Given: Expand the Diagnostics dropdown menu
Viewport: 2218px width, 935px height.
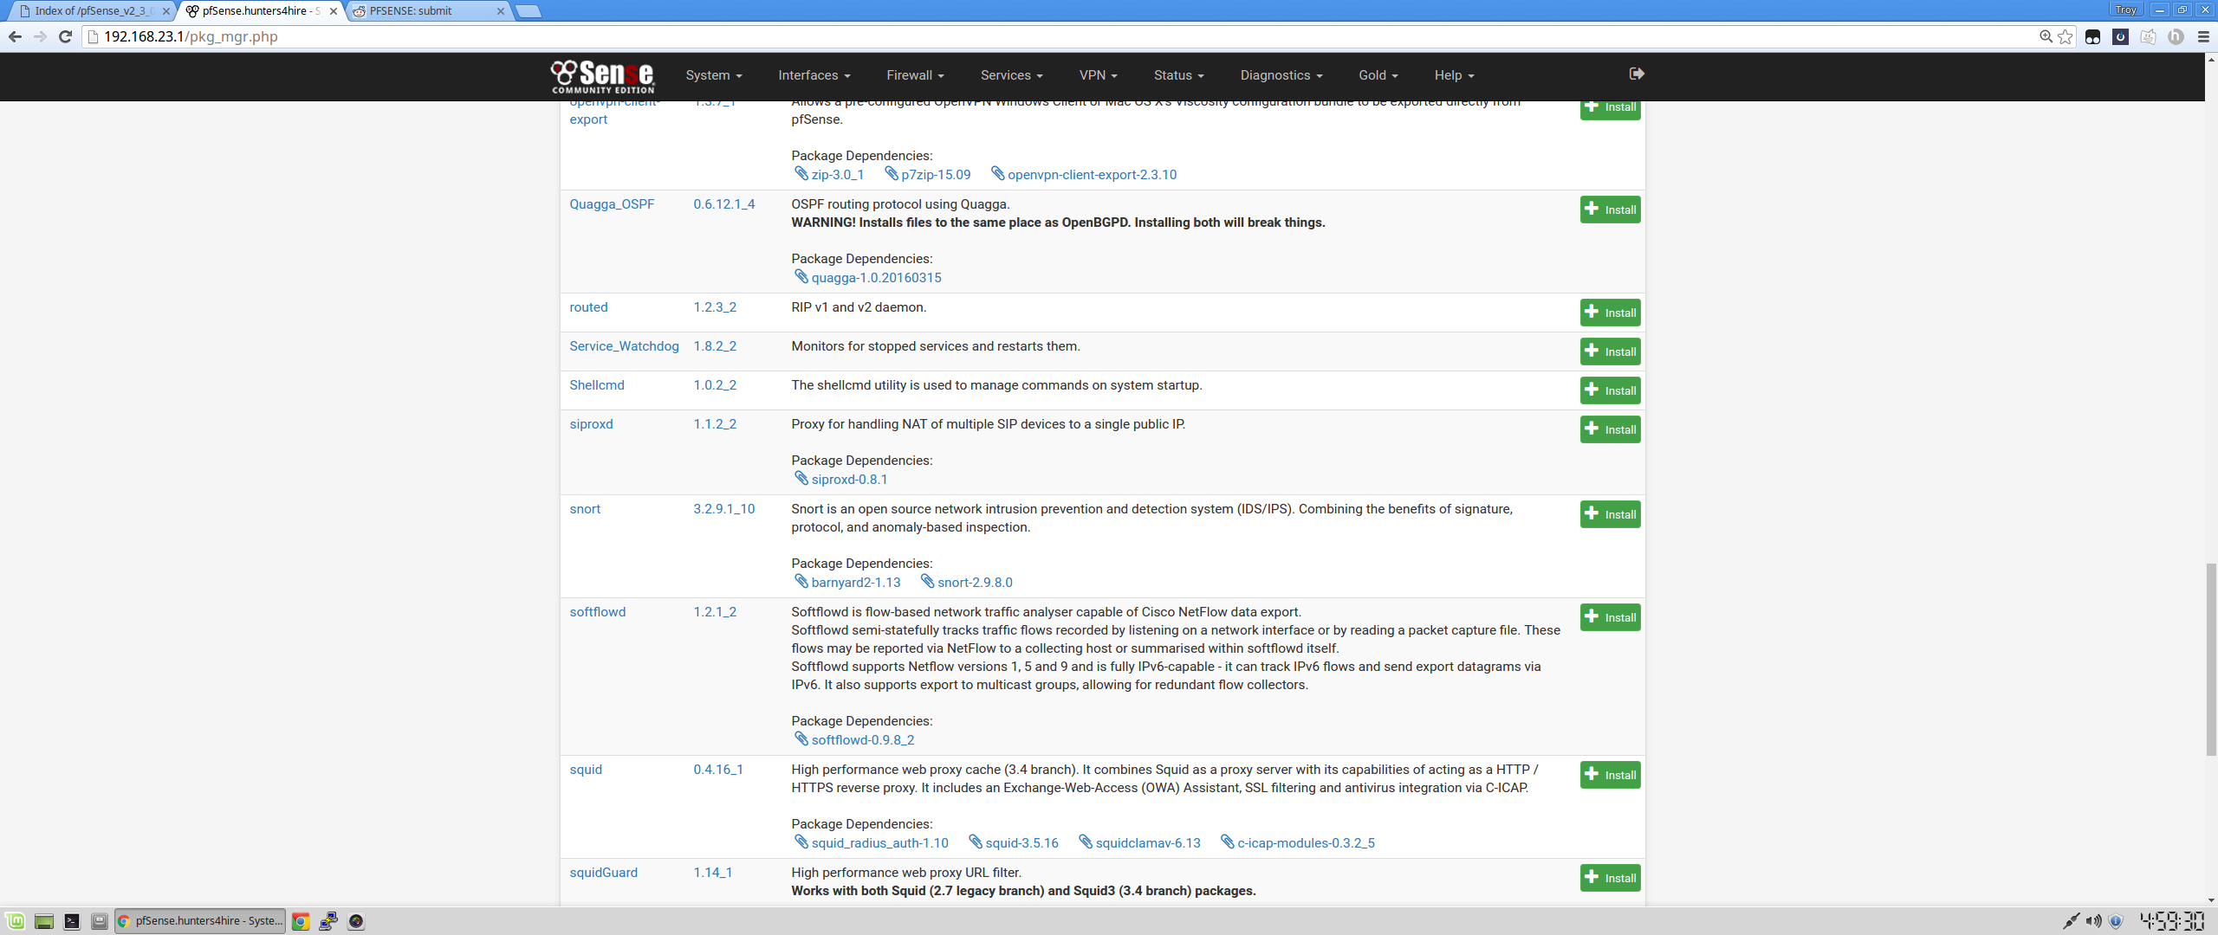Looking at the screenshot, I should pos(1281,75).
